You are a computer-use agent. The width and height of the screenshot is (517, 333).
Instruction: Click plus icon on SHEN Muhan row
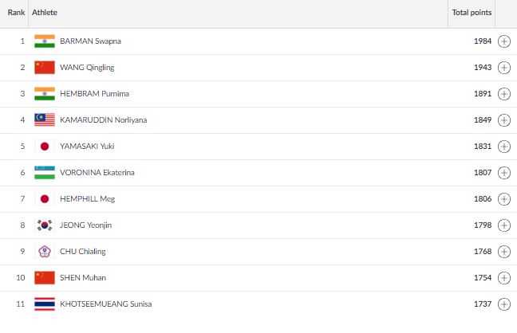(x=503, y=278)
